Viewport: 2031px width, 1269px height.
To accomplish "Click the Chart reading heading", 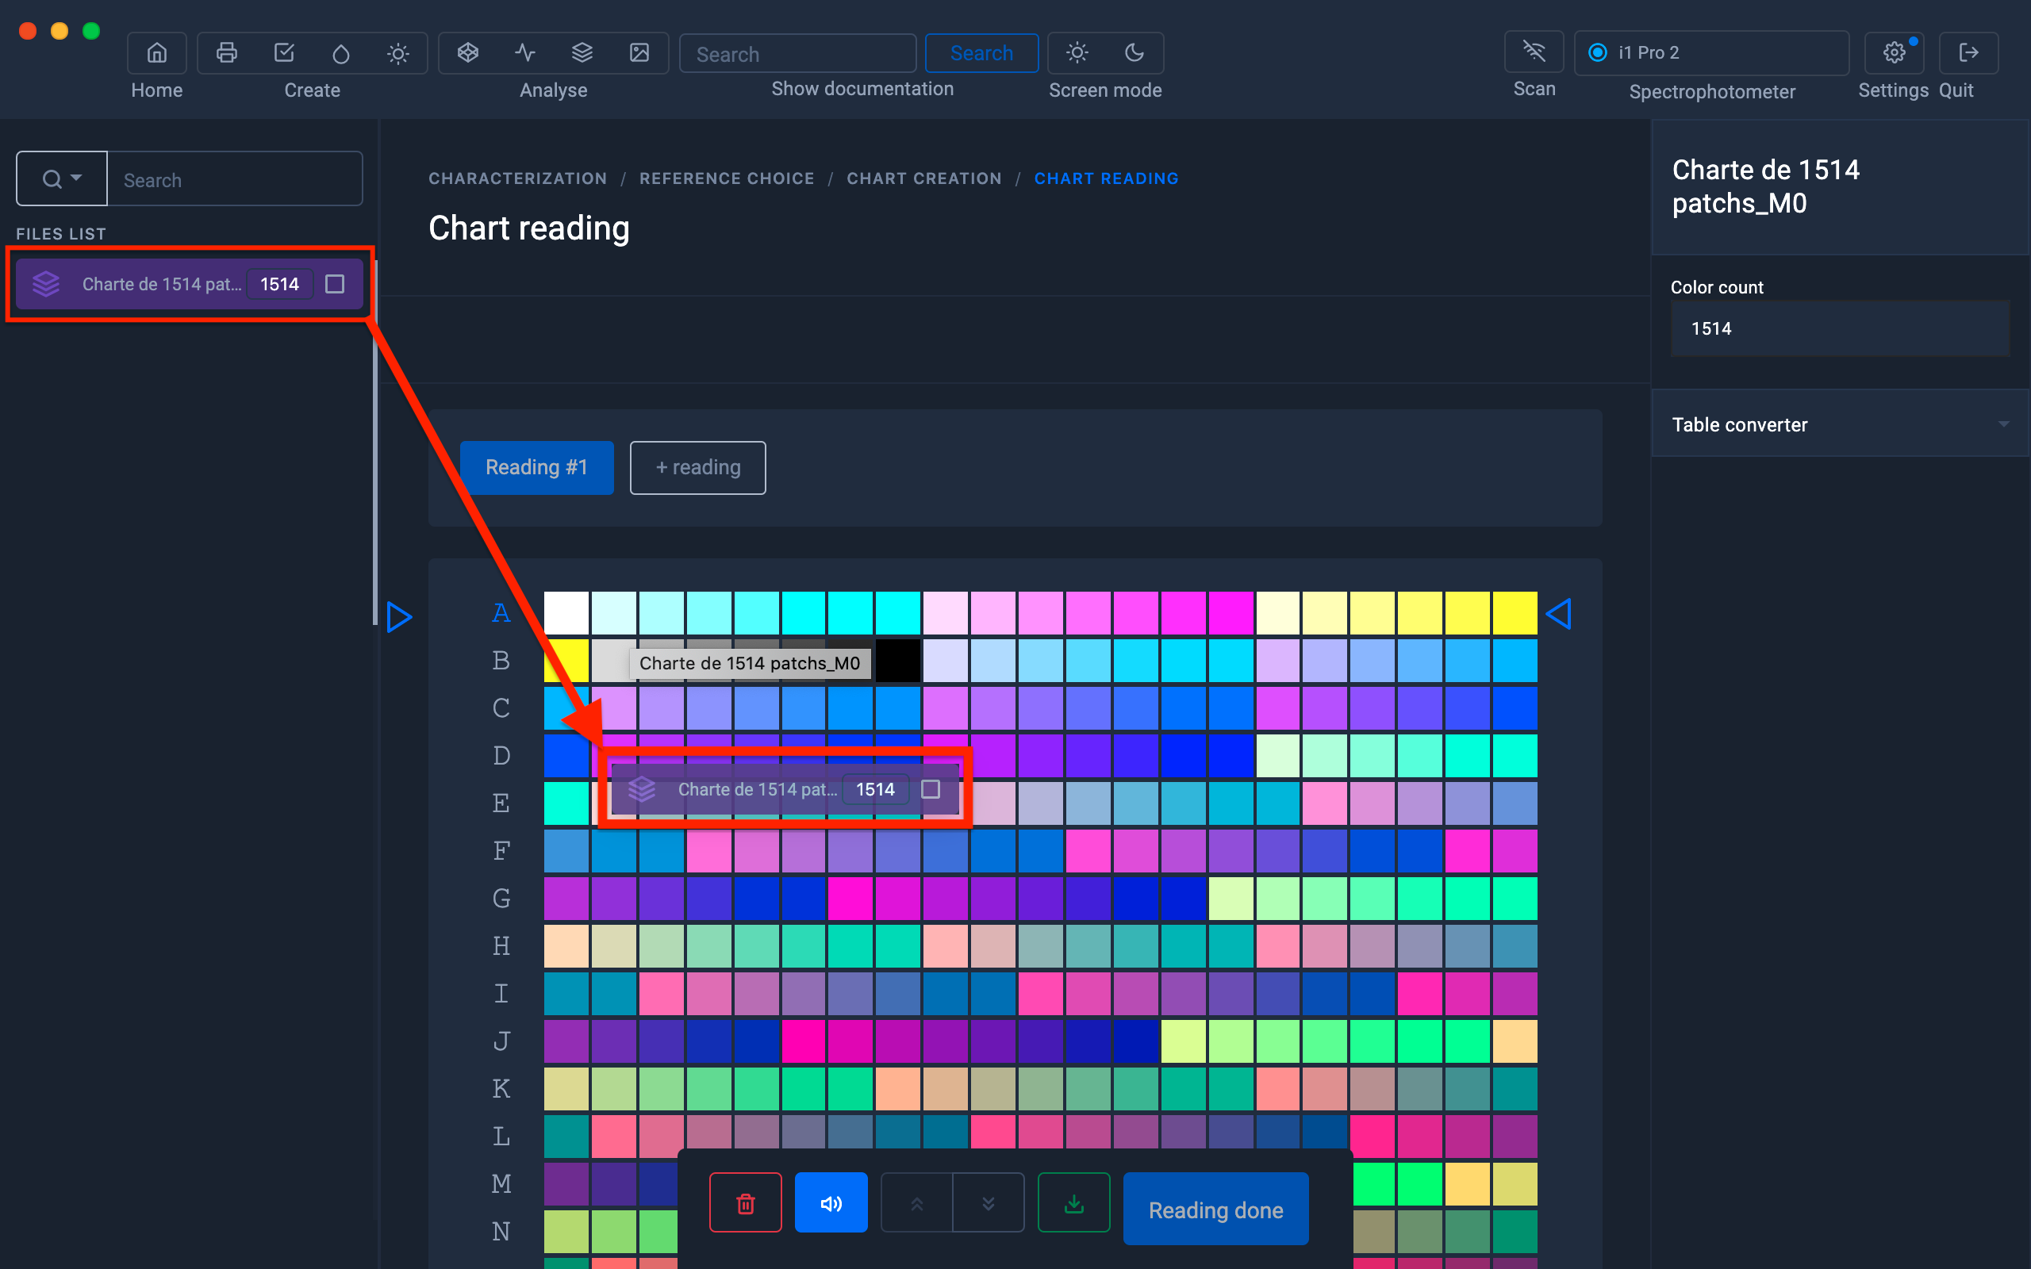I will coord(528,228).
